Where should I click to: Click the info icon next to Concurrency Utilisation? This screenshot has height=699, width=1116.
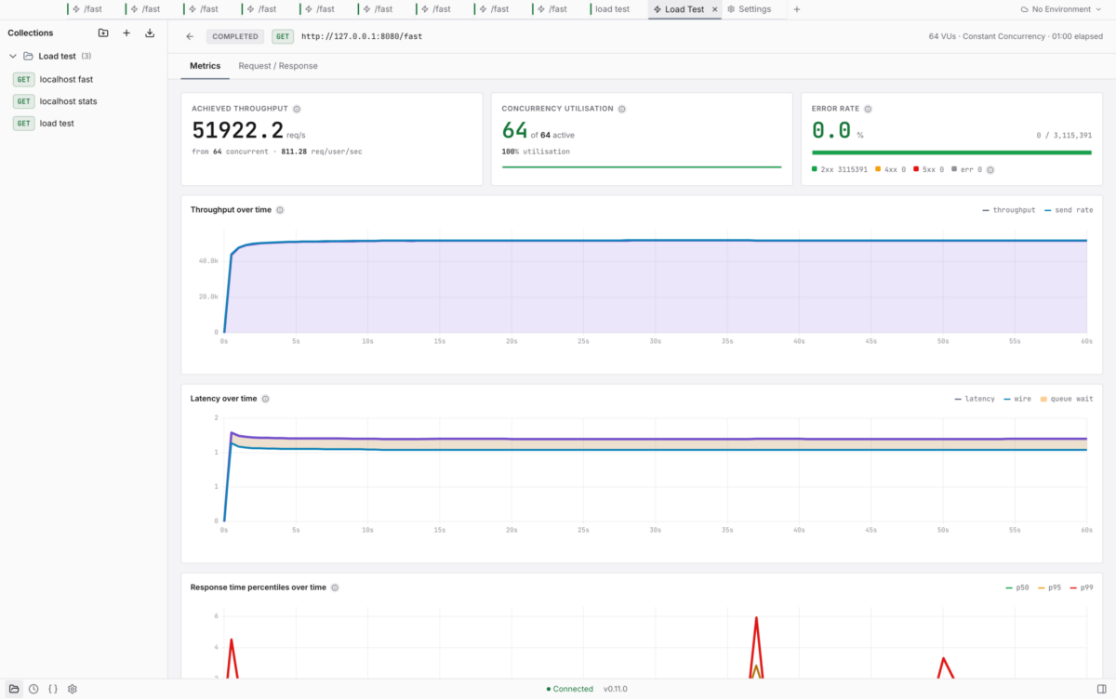coord(622,109)
